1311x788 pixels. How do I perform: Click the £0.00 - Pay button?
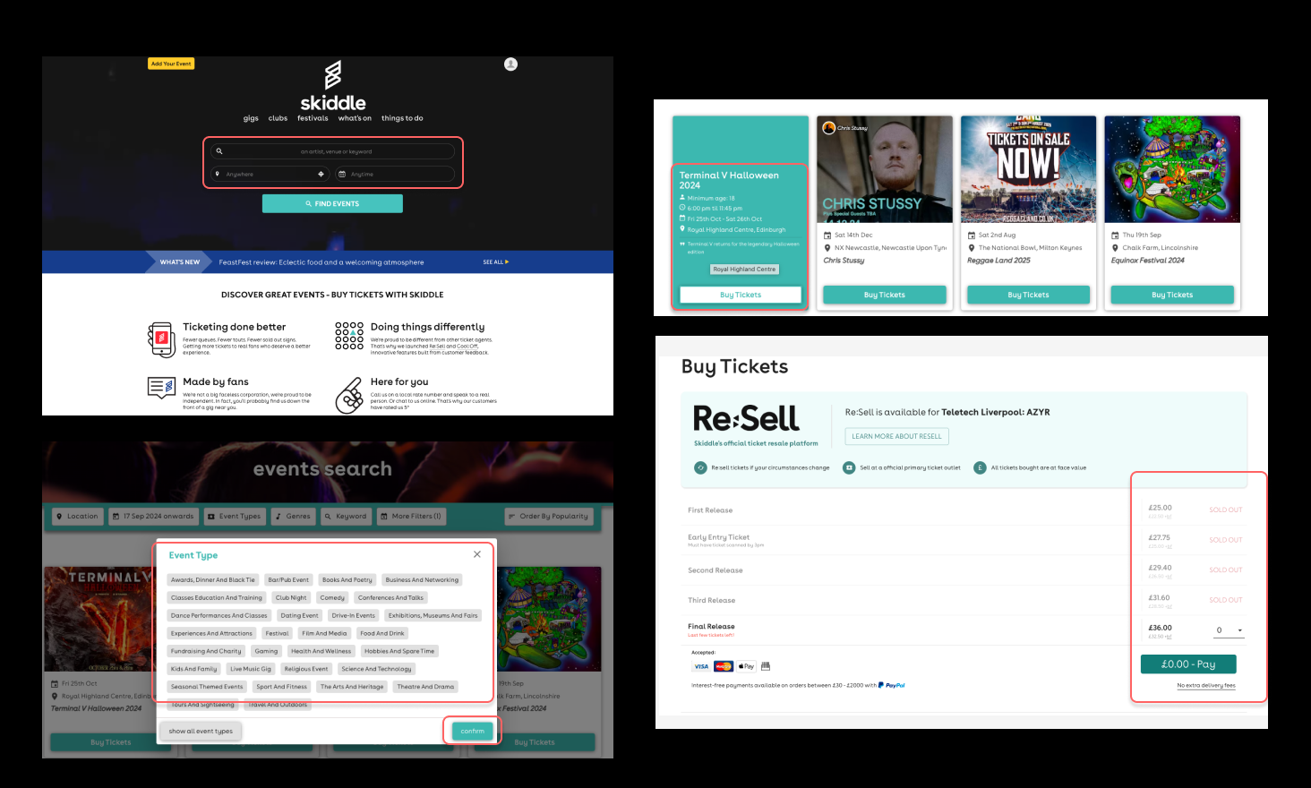1188,664
